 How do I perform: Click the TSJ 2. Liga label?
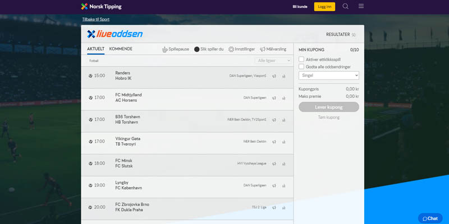(259, 207)
